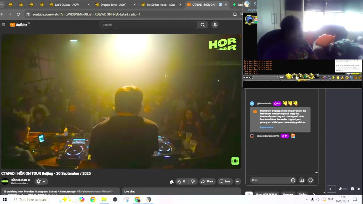The height and width of the screenshot is (204, 363).
Task: Click the #electronicmusic hashtag
Action: coord(91,192)
